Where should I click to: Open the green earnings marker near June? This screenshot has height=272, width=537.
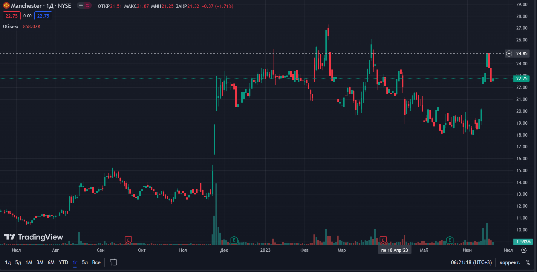450,240
